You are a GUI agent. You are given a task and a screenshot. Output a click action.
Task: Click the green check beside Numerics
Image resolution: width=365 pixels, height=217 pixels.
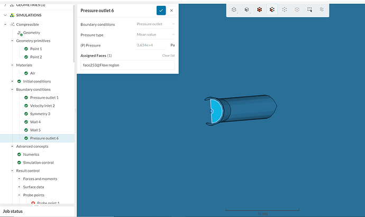pos(19,155)
